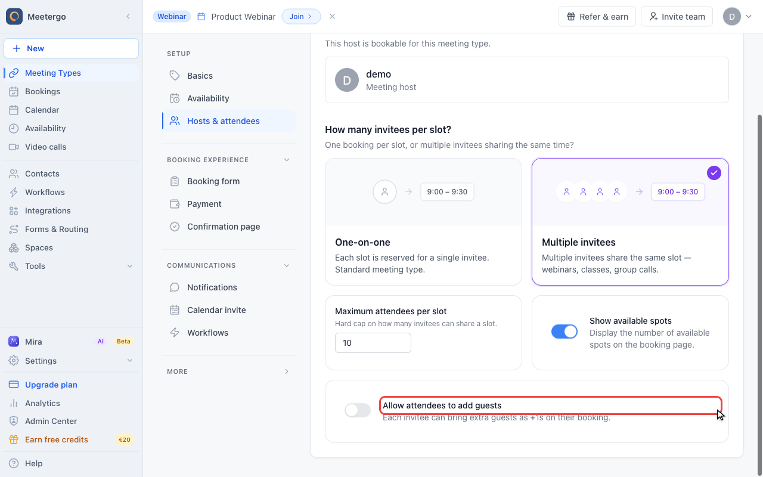Expand the Tools menu chevron
This screenshot has height=477, width=763.
[130, 266]
